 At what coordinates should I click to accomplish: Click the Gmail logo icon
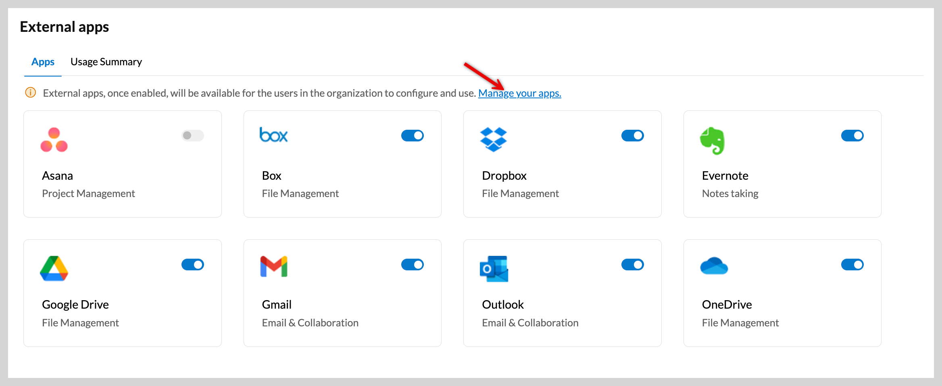274,266
